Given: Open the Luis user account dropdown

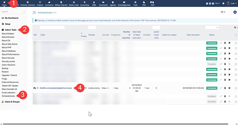Looking at the screenshot, I should click(231, 3).
